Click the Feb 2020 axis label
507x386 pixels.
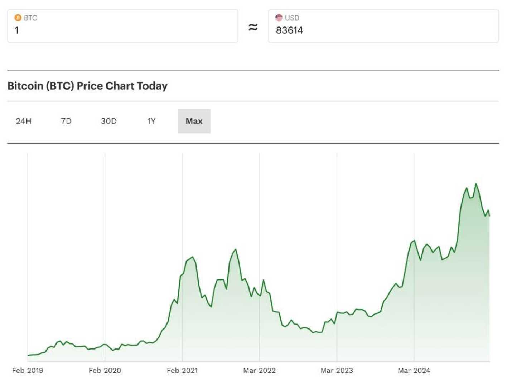click(105, 371)
